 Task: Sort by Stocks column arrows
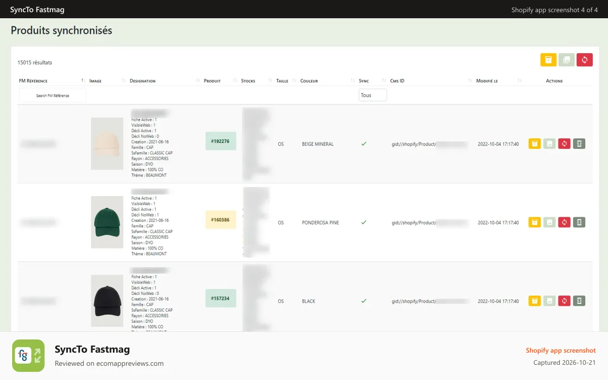pos(270,81)
